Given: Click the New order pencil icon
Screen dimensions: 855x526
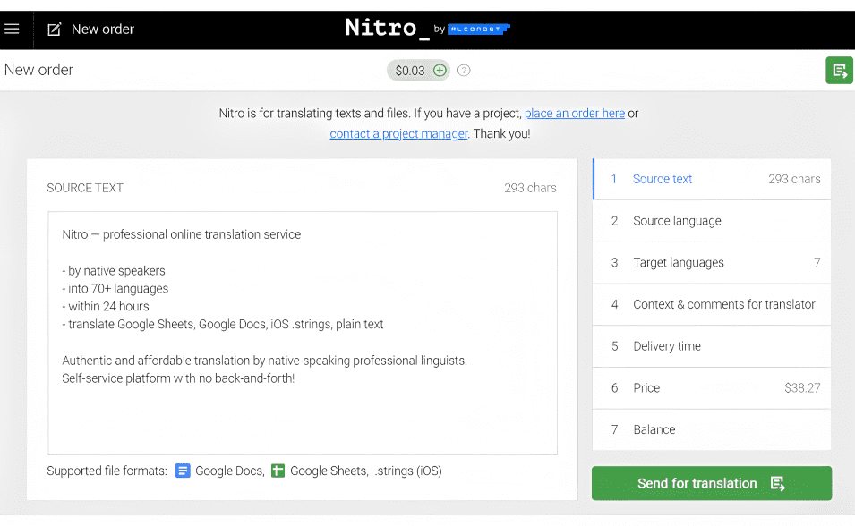Looking at the screenshot, I should (x=55, y=30).
